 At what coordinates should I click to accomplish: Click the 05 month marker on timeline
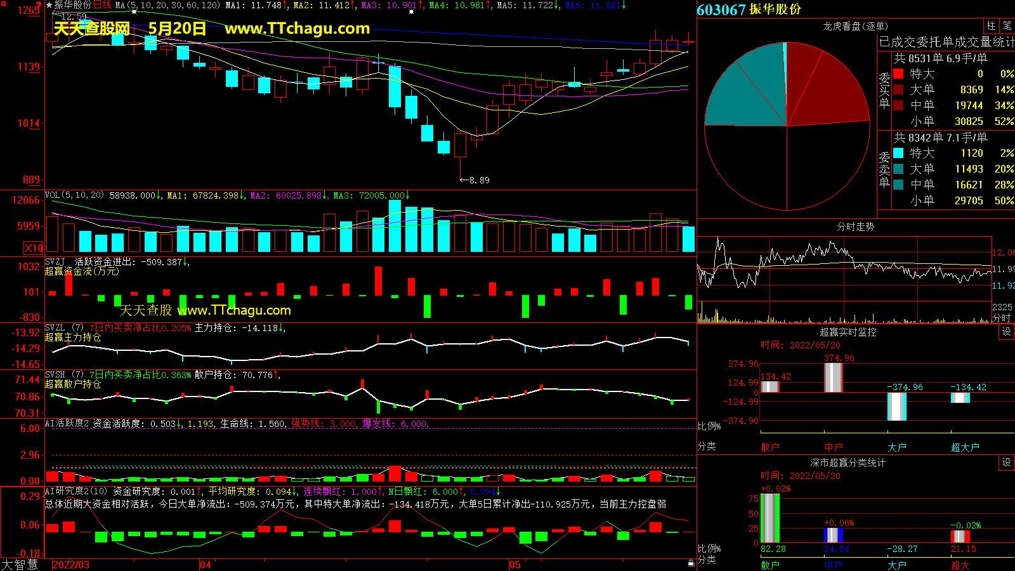[514, 564]
